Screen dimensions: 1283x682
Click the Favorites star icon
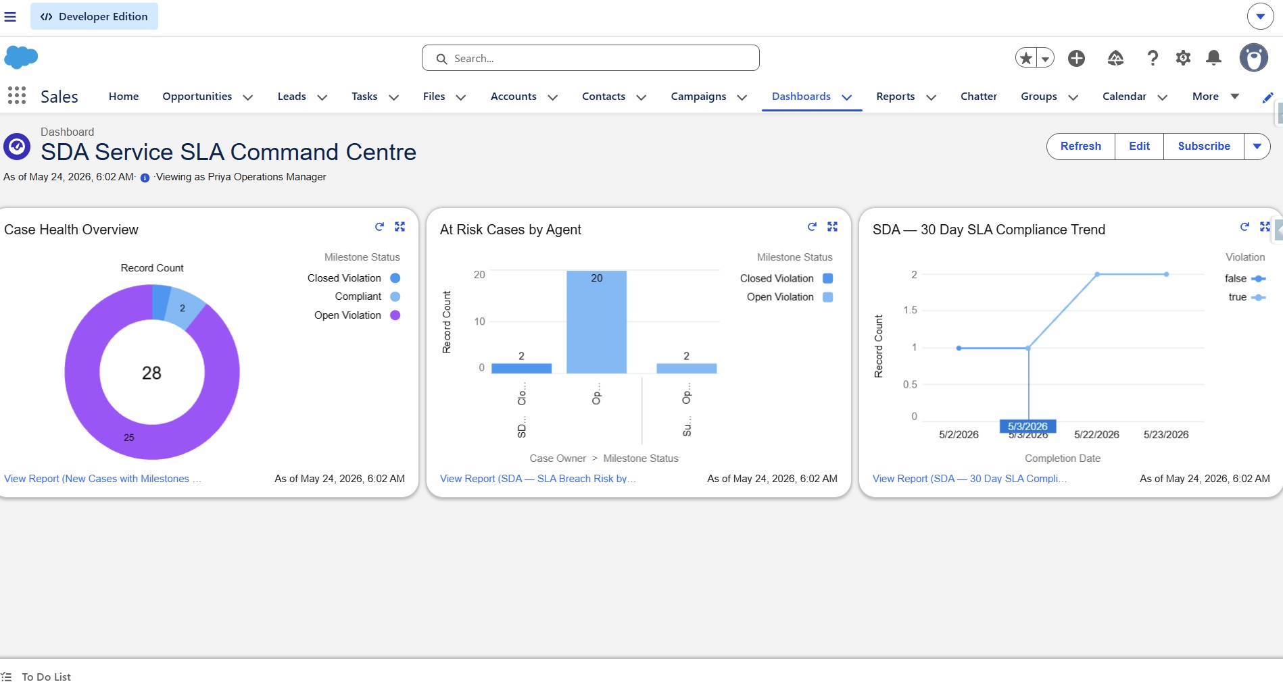coord(1026,58)
